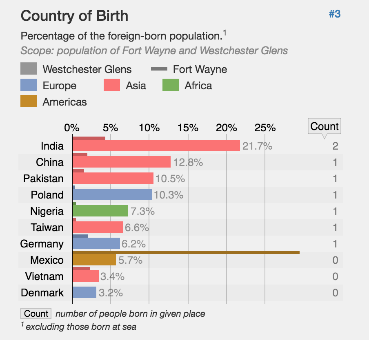369x340 pixels.
Task: Click the #3 section link
Action: tap(334, 14)
